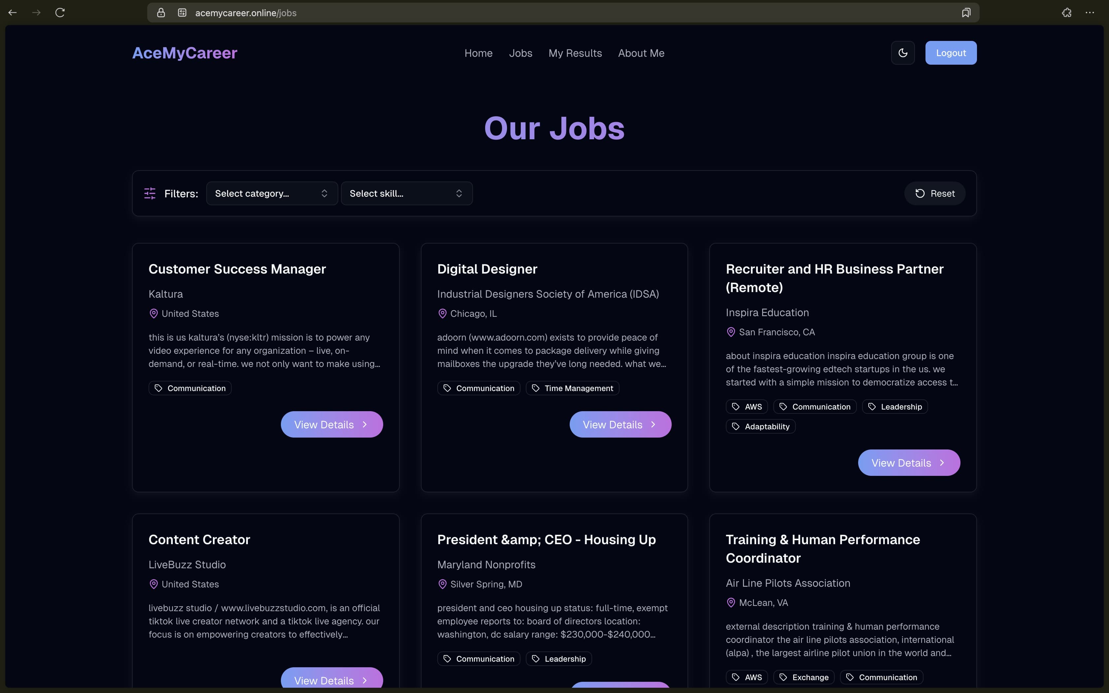Click the browser back arrow

[12, 13]
